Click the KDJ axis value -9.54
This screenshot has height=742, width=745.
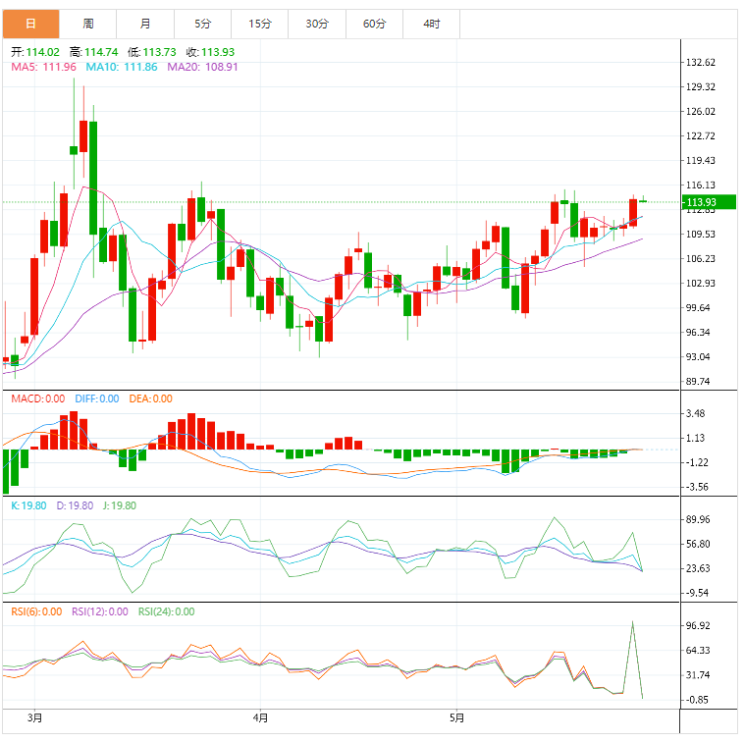tap(697, 594)
